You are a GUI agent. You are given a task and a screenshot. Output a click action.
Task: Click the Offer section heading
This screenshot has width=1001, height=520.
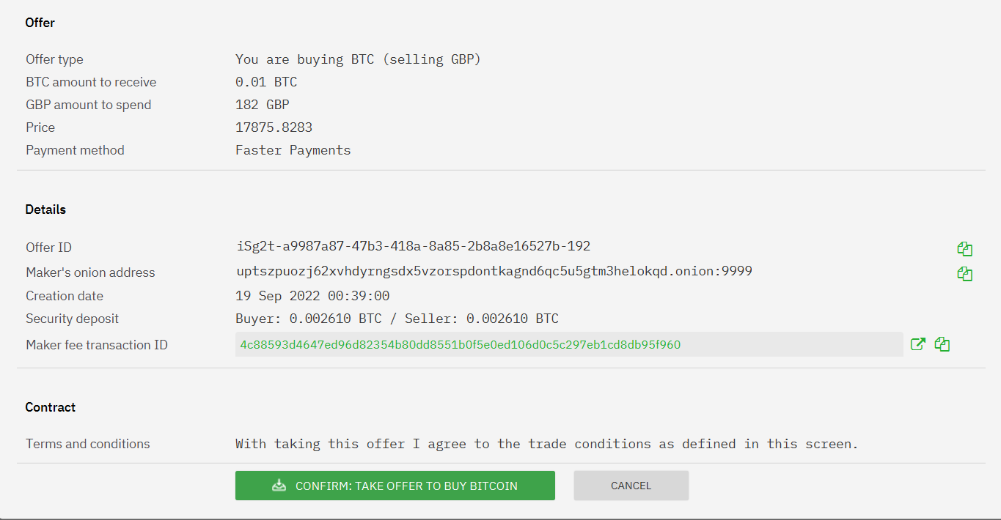(x=40, y=23)
